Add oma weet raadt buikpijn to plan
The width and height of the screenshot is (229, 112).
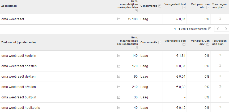point(220,97)
